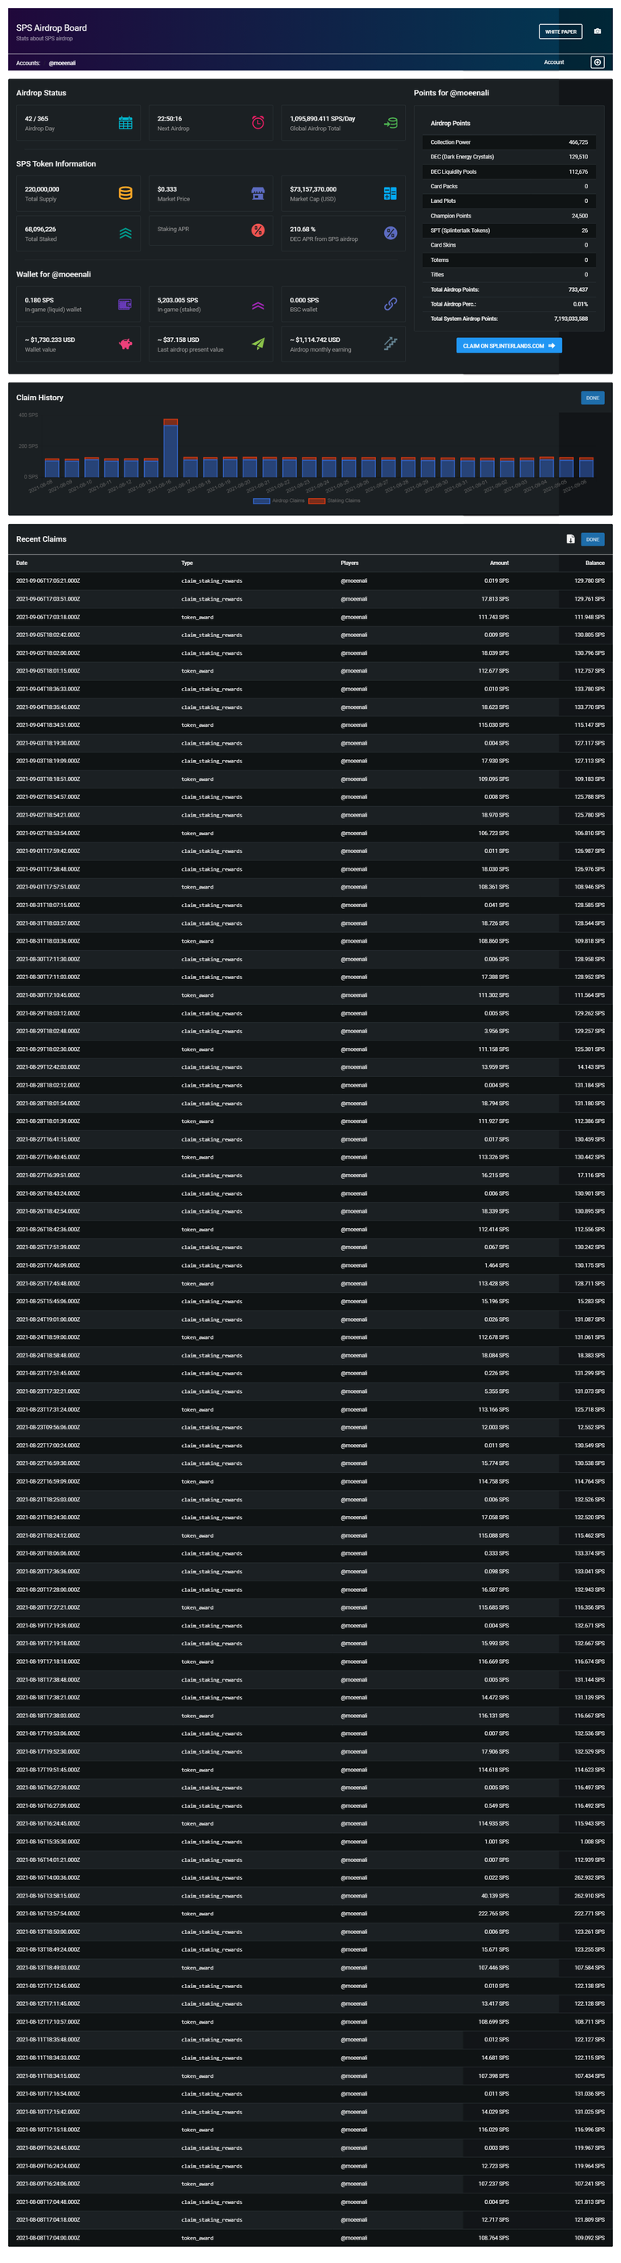Screen dimensions: 621x2263
Task: Click the camera screenshot icon in header
Action: pyautogui.click(x=598, y=32)
